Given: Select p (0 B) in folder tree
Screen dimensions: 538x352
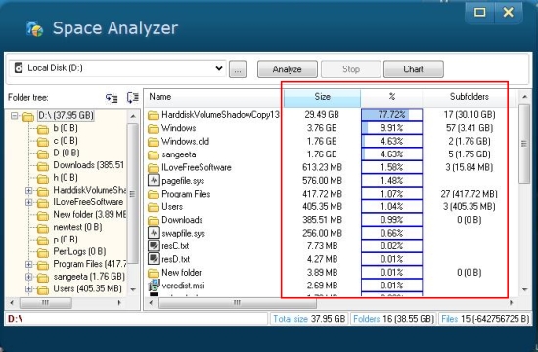Looking at the screenshot, I should point(66,240).
